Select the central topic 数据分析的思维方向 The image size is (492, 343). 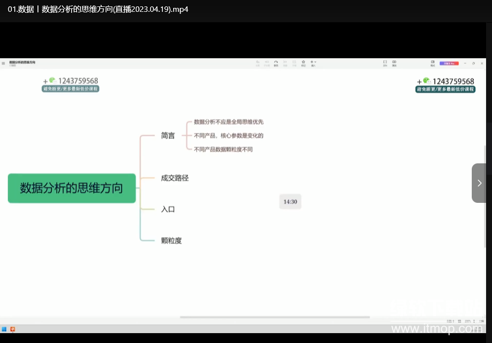click(x=72, y=188)
